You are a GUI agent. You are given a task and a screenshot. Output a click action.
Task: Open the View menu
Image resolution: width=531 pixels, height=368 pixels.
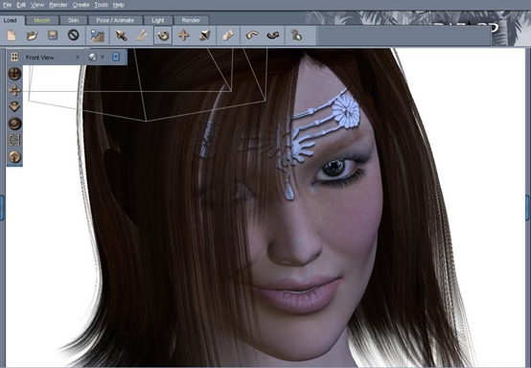pyautogui.click(x=37, y=5)
